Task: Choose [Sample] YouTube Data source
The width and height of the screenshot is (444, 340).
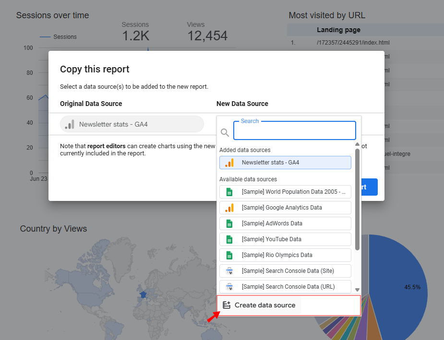Action: [285, 239]
